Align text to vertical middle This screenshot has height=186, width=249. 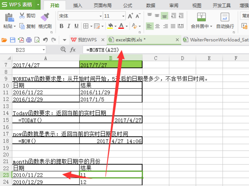(x=157, y=16)
